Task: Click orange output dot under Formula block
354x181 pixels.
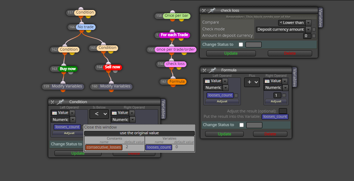Action: click(173, 85)
